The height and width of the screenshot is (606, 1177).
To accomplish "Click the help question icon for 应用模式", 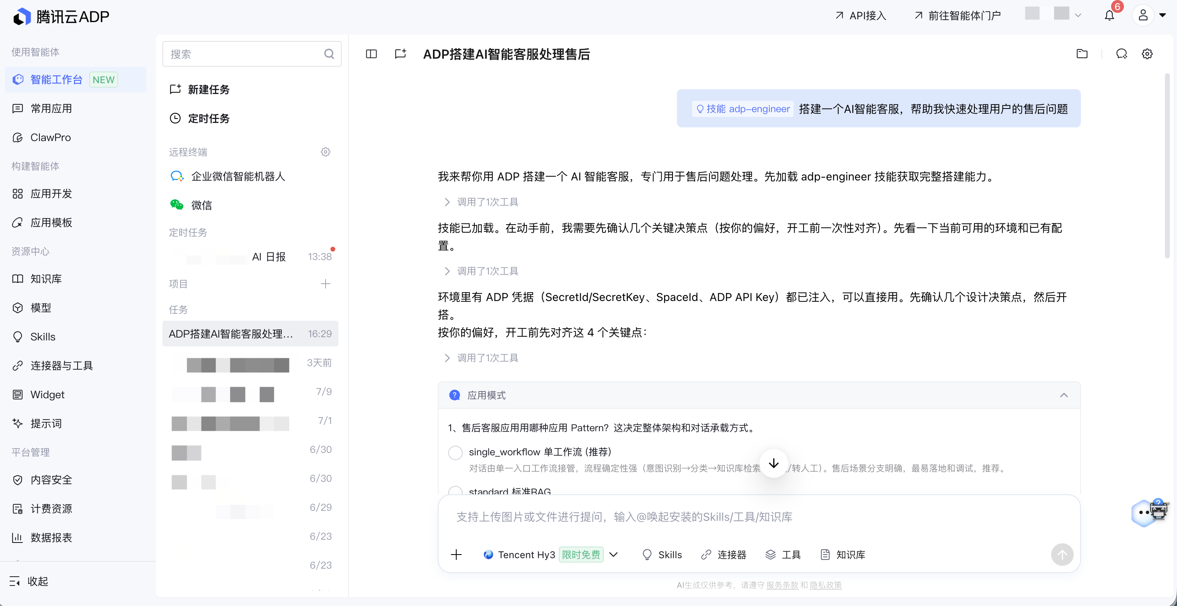I will [455, 395].
